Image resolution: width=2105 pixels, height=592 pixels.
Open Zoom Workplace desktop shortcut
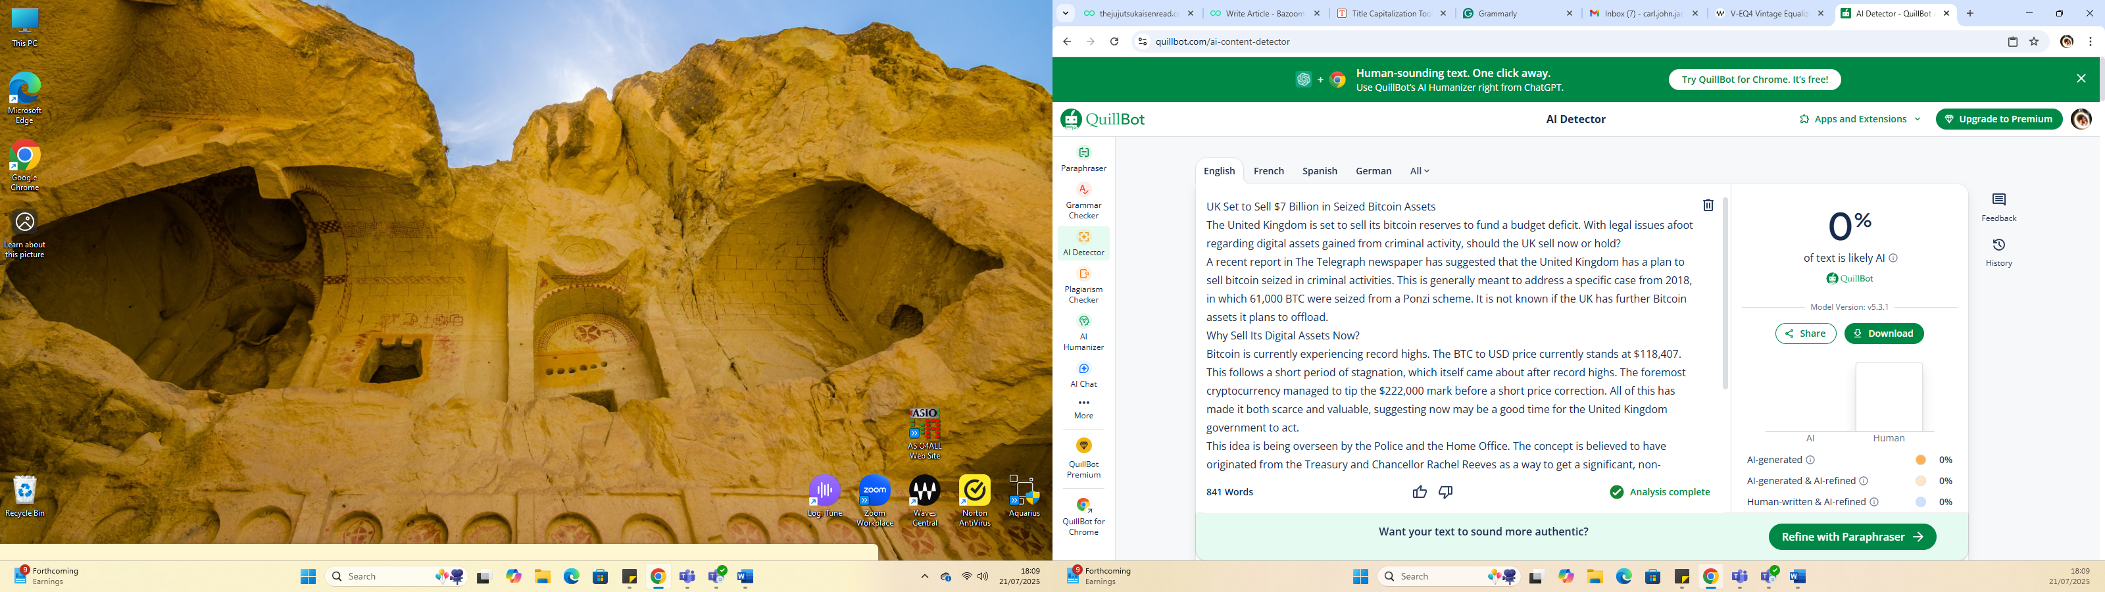[x=874, y=501]
